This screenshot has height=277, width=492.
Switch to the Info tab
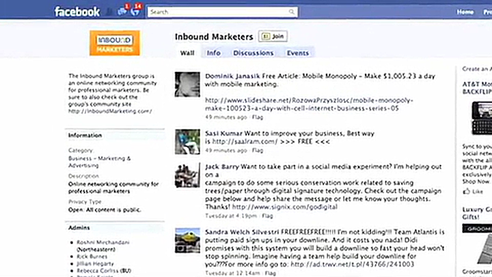(214, 53)
